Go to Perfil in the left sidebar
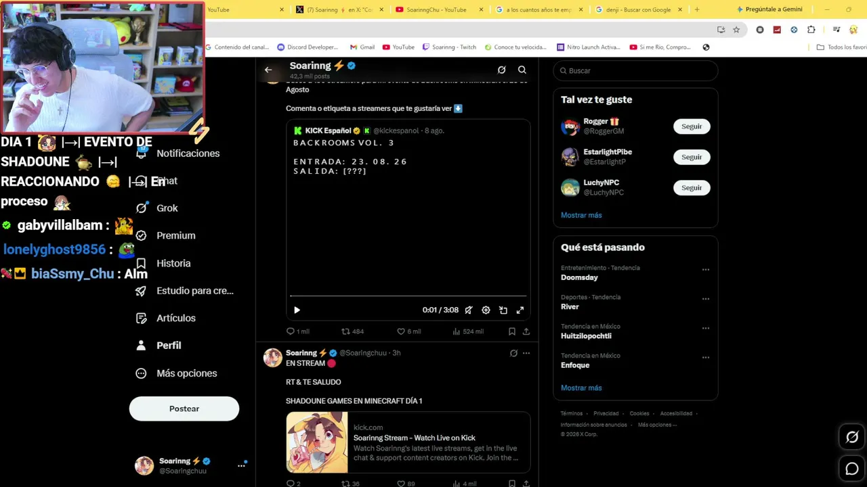 coord(158,346)
